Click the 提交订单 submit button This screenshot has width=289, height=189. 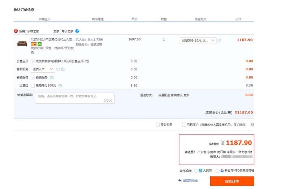(232, 181)
